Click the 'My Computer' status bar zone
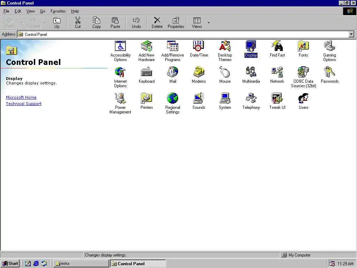Viewport: 357px width, 268px height. click(x=318, y=255)
